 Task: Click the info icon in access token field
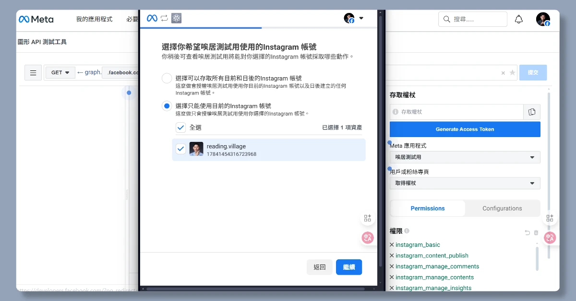point(396,112)
